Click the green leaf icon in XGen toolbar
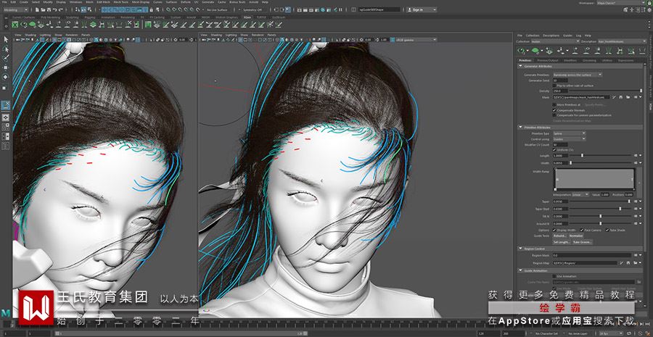 point(535,51)
